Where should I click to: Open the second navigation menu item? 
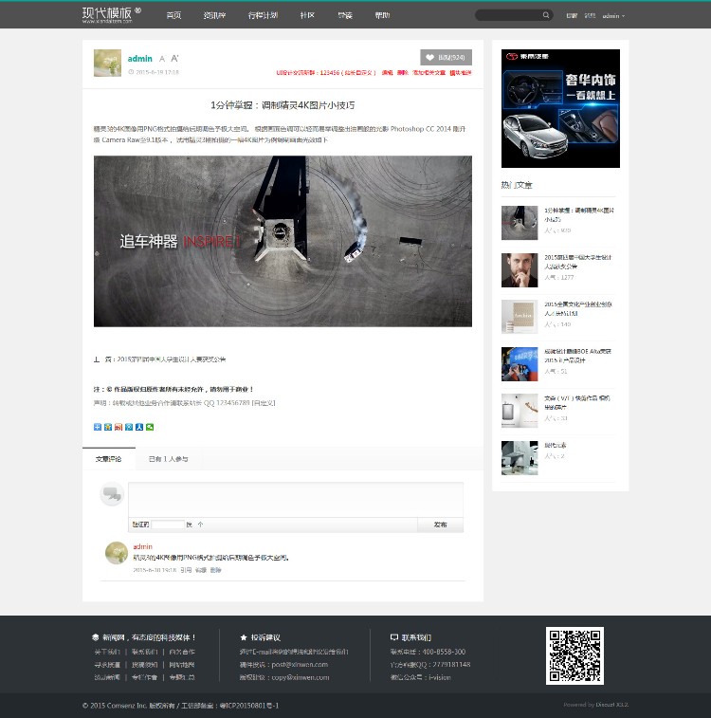(x=214, y=15)
